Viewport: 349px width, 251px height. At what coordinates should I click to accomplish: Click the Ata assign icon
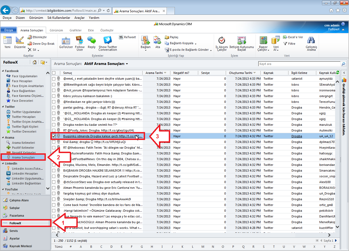(158, 40)
